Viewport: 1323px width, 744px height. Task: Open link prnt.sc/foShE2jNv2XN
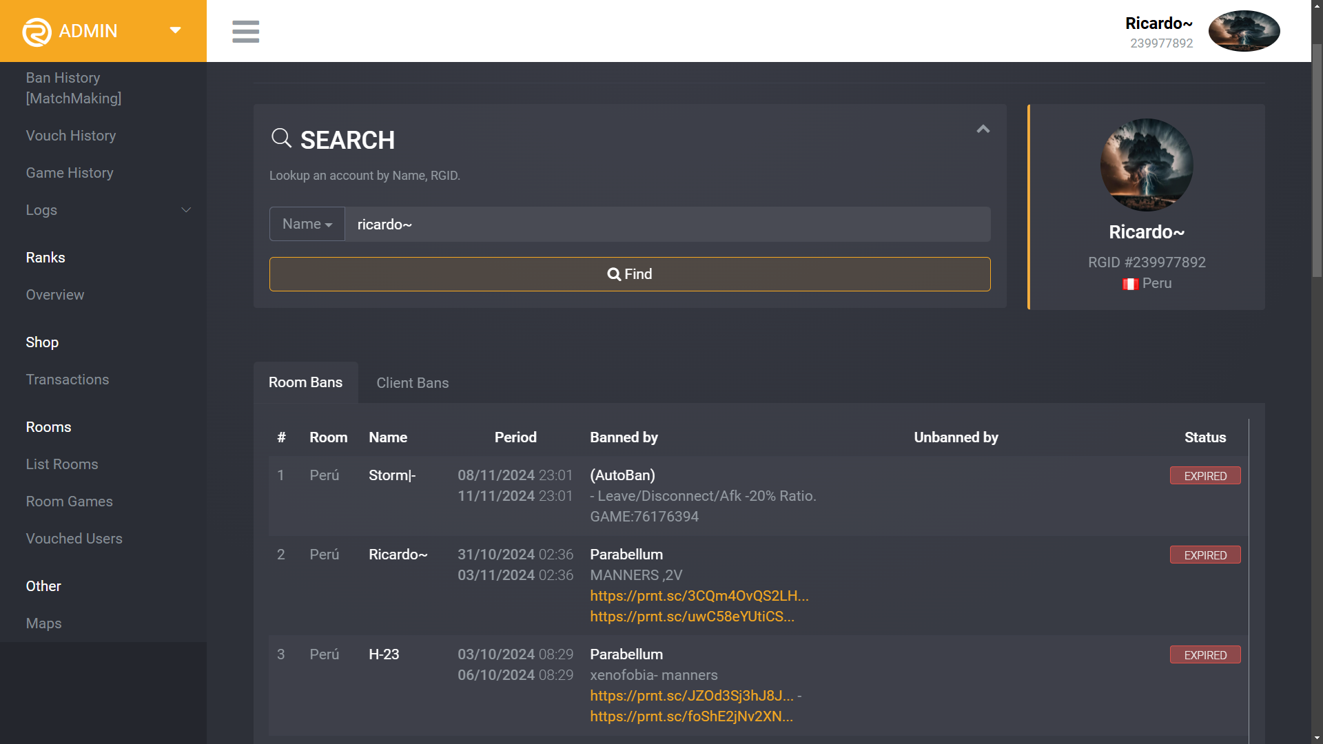691,716
